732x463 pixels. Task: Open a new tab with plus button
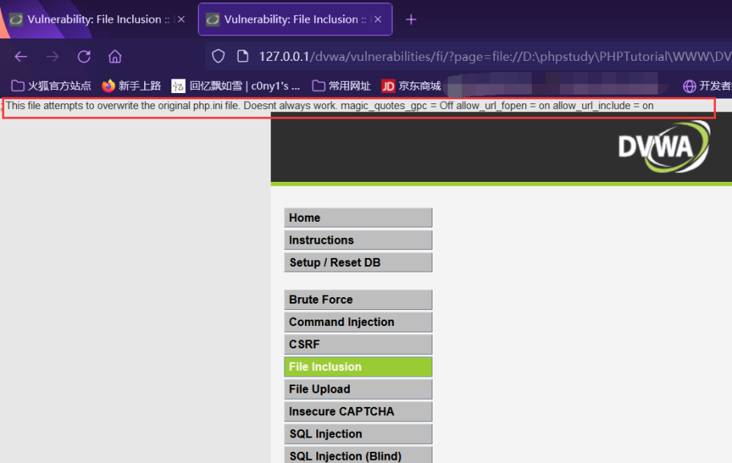pyautogui.click(x=411, y=19)
